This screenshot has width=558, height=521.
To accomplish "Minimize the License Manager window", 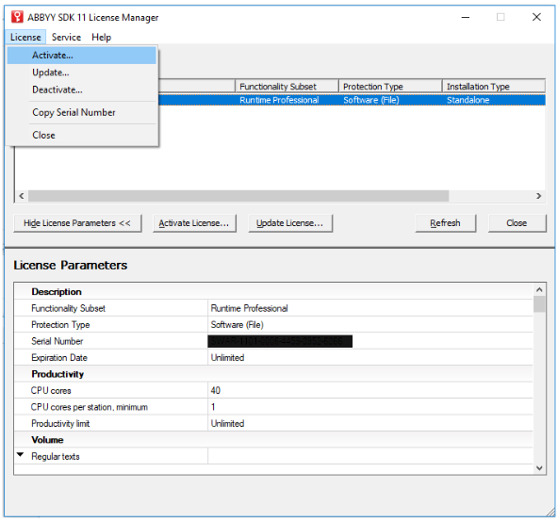I will [x=466, y=17].
